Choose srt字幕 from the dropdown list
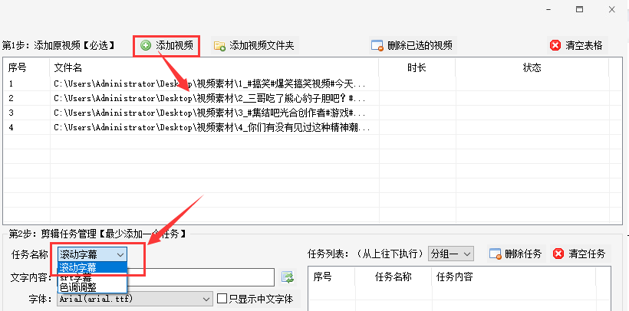629x311 pixels. [92, 277]
